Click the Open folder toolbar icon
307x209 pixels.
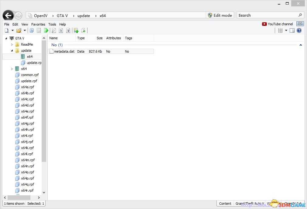click(19, 30)
